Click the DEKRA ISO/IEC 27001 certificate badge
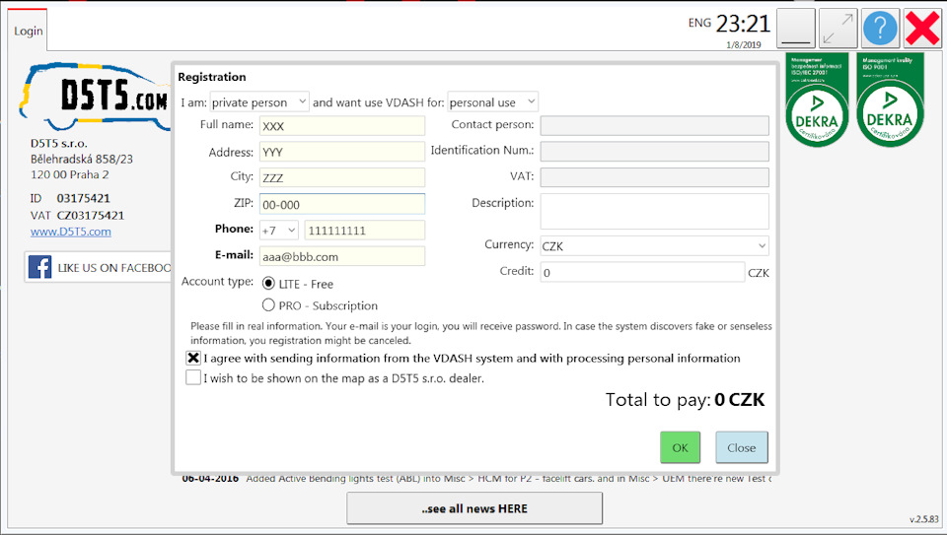Screen dimensions: 947x535 point(817,100)
